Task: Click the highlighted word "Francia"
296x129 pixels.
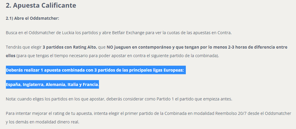Action: pos(91,85)
